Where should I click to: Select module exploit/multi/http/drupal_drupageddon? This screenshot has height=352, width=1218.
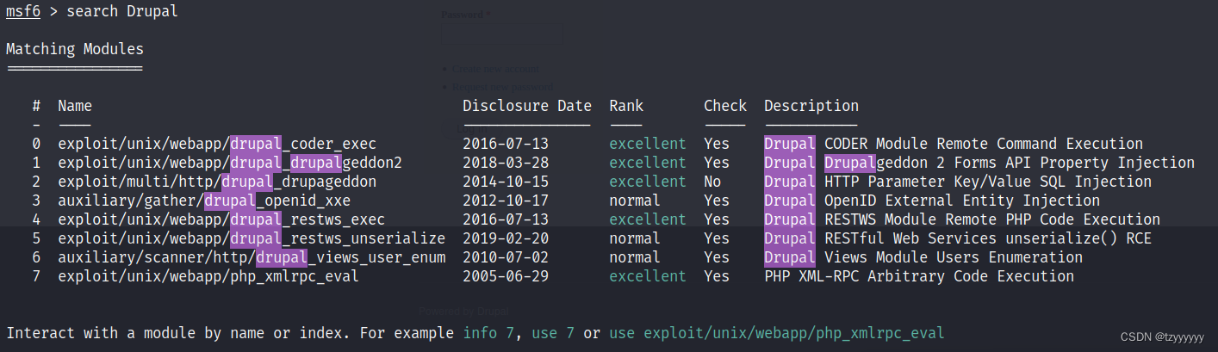[x=217, y=182]
